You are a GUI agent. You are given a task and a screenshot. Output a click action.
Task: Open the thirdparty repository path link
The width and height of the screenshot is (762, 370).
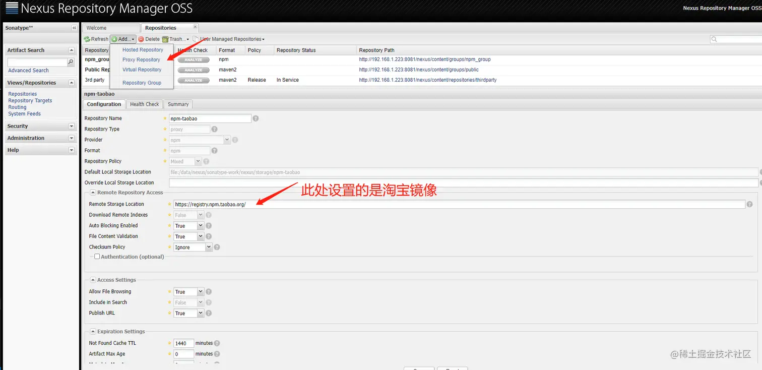pos(427,80)
